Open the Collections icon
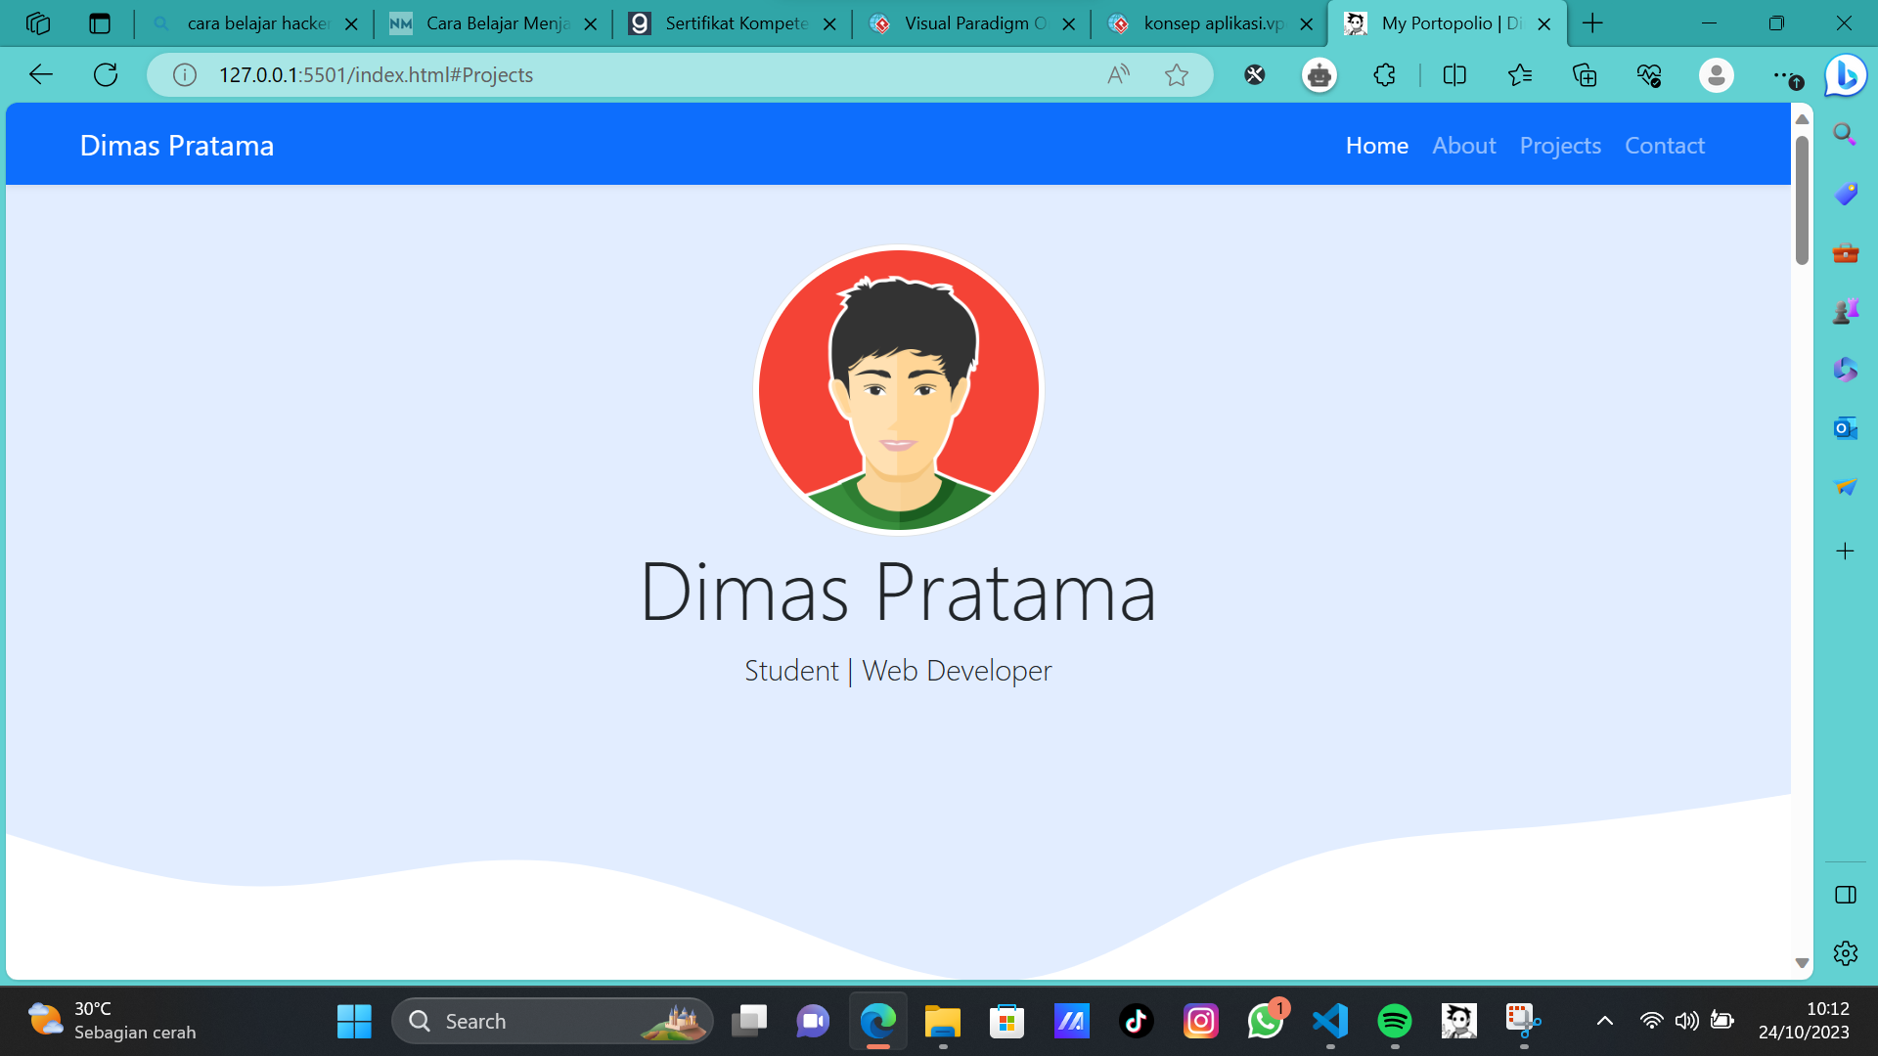The height and width of the screenshot is (1056, 1878). pyautogui.click(x=1585, y=74)
